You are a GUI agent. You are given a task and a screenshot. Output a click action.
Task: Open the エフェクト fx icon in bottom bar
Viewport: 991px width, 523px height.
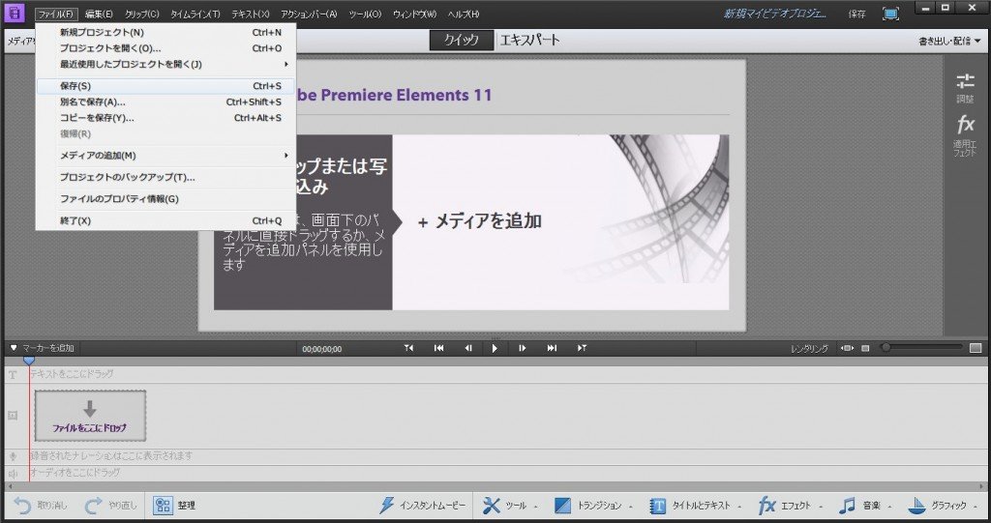[766, 506]
